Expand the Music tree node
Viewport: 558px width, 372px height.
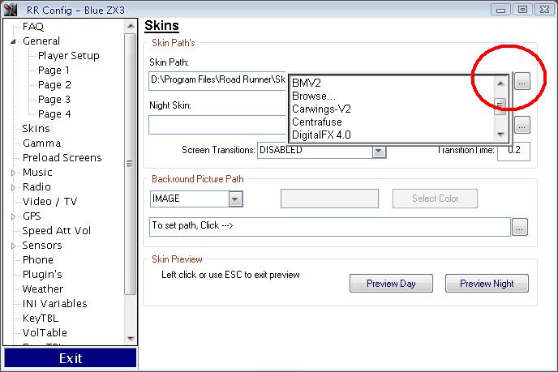(14, 173)
